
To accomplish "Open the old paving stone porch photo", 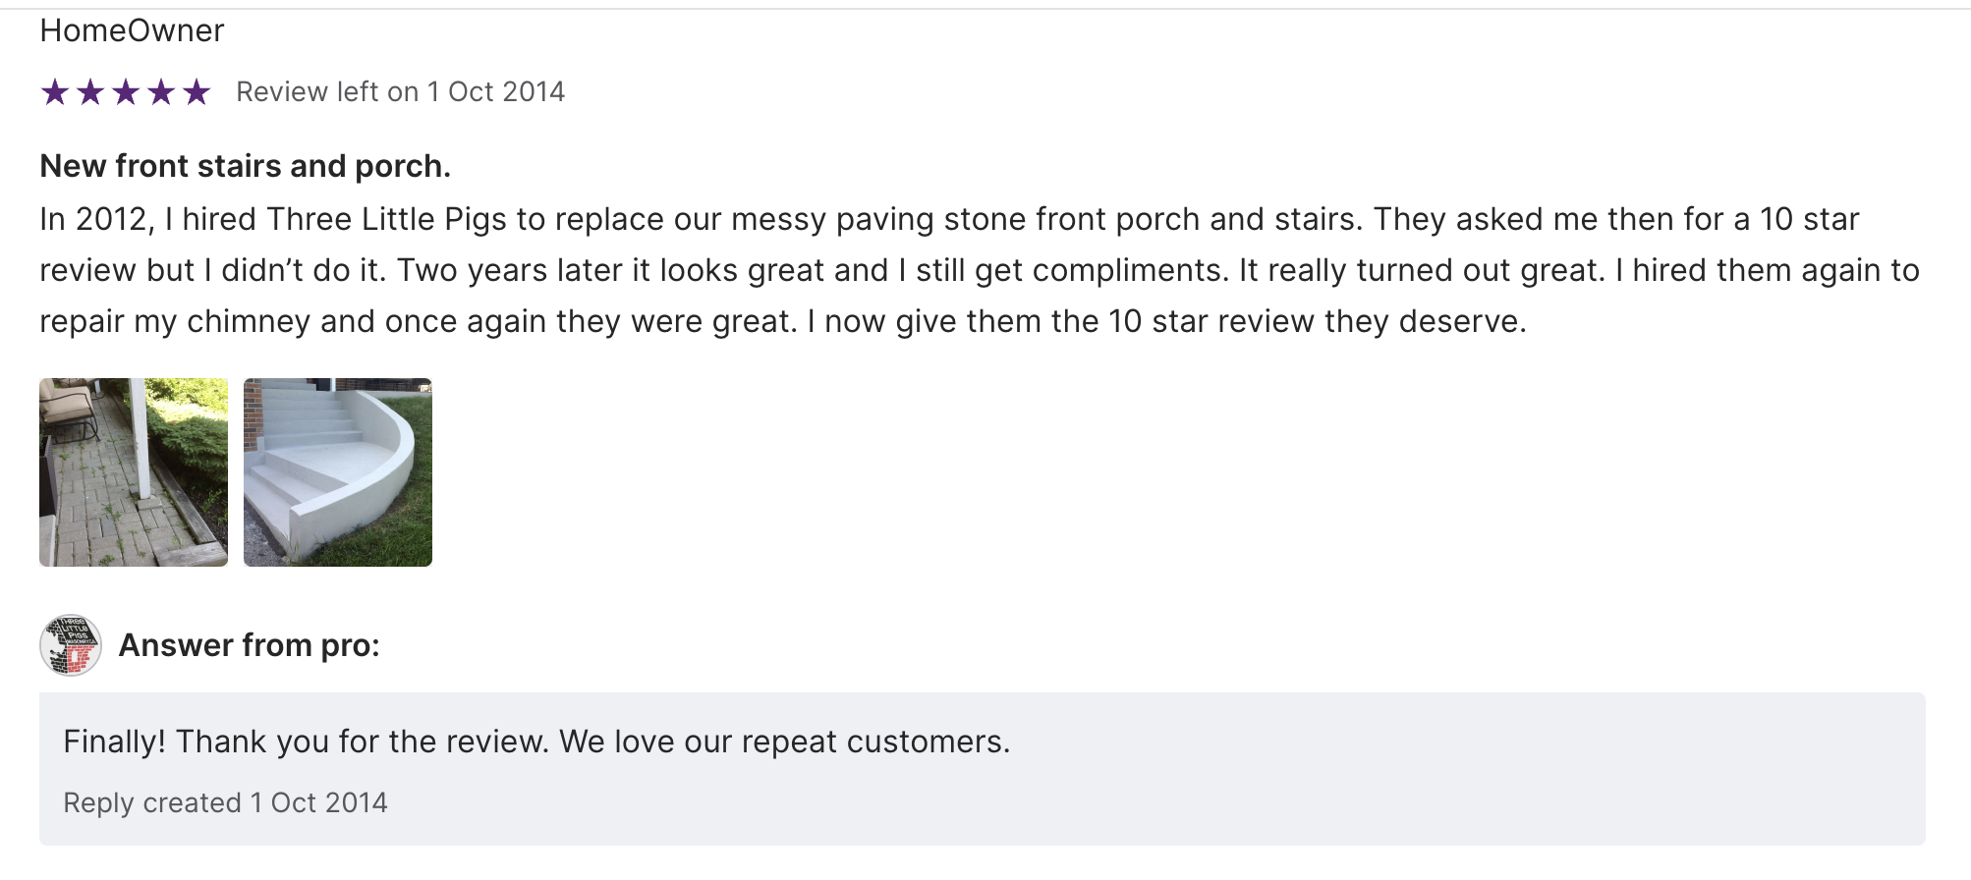I will point(134,472).
